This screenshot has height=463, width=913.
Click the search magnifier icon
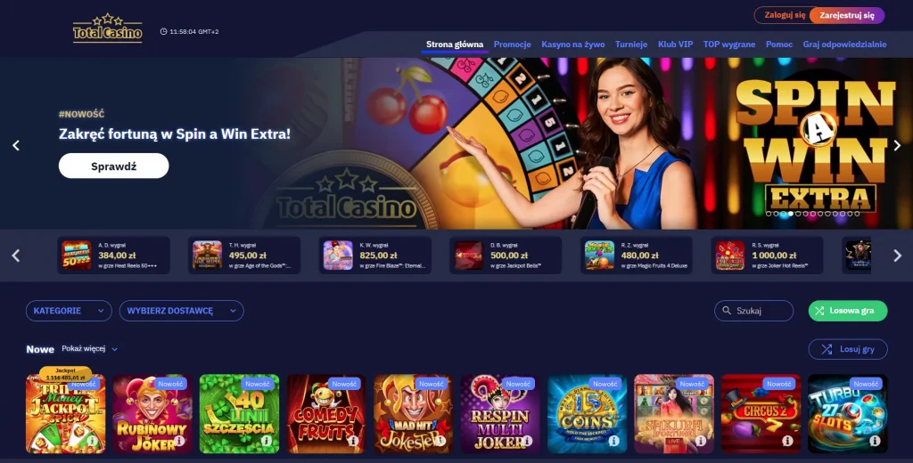tap(727, 311)
